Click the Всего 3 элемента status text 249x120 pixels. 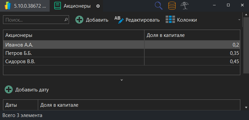(22, 115)
